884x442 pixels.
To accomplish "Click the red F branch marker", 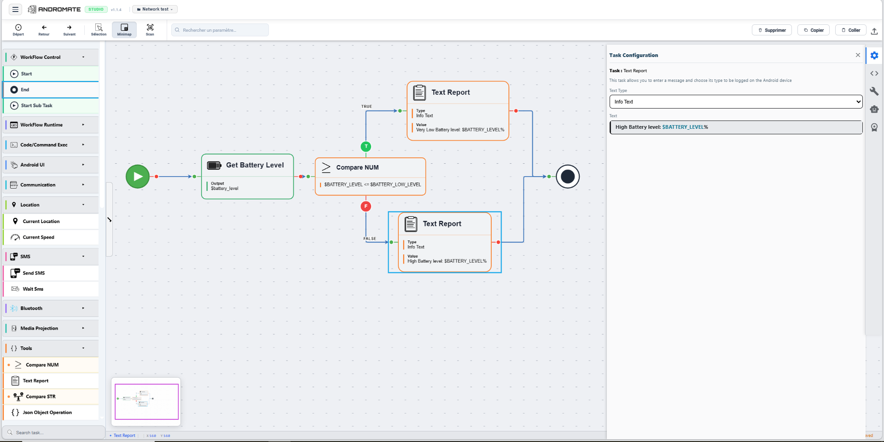I will point(366,206).
